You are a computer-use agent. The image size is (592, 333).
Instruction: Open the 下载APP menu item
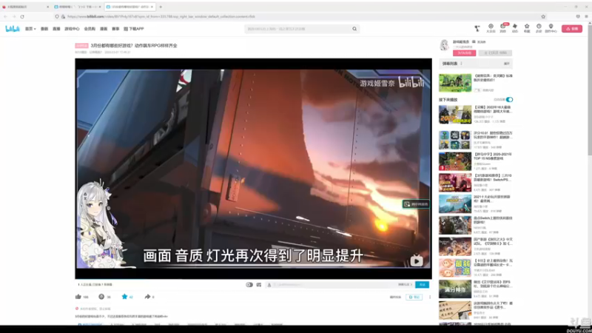[x=134, y=29]
